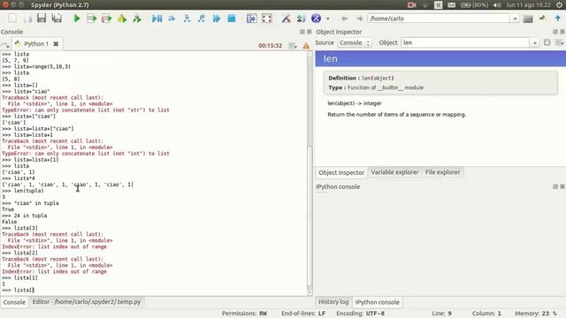Image resolution: width=566 pixels, height=318 pixels.
Task: Click the working directory path field
Action: pos(439,19)
